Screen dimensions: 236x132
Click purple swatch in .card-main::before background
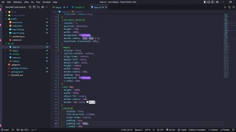point(80,35)
